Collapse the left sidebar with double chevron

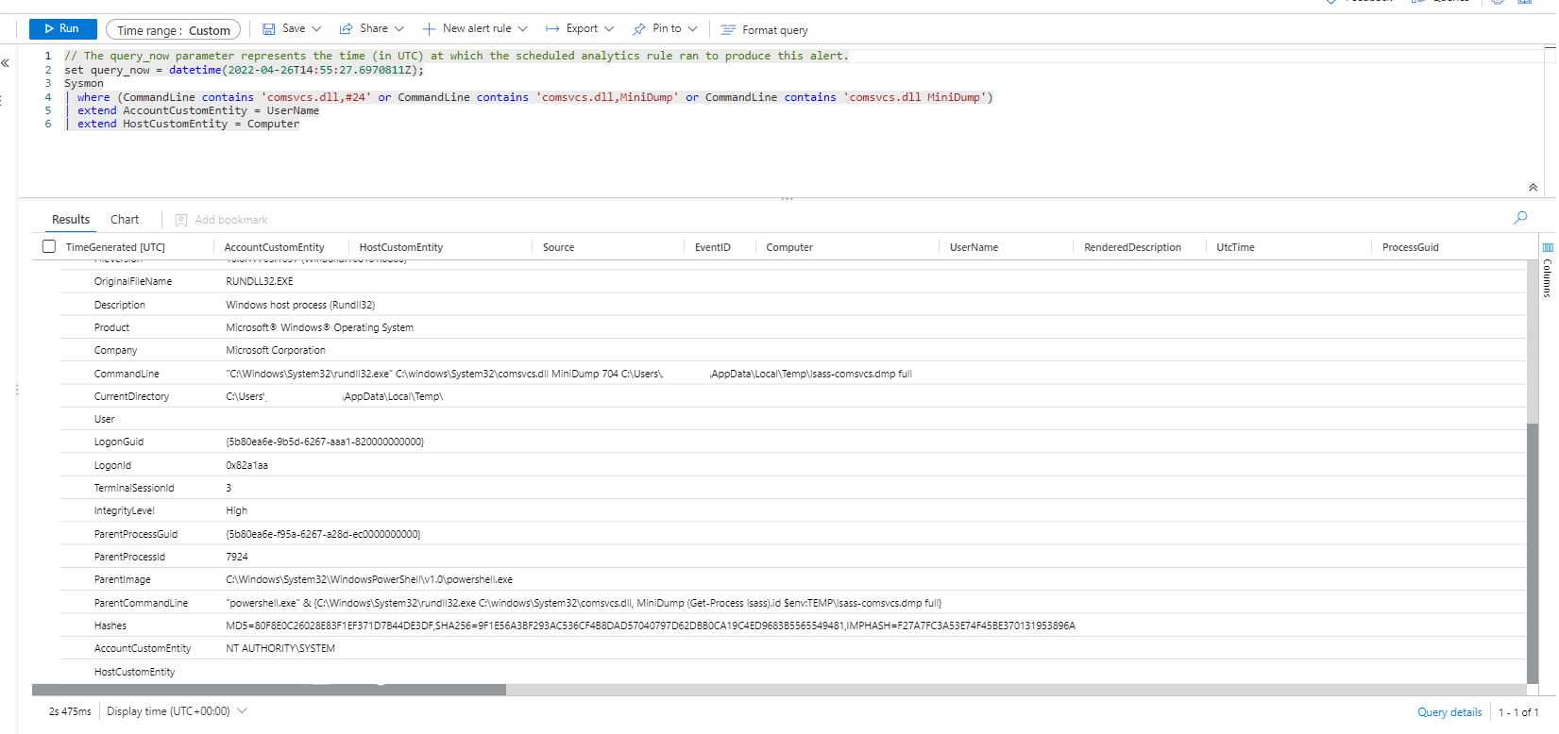(6, 63)
